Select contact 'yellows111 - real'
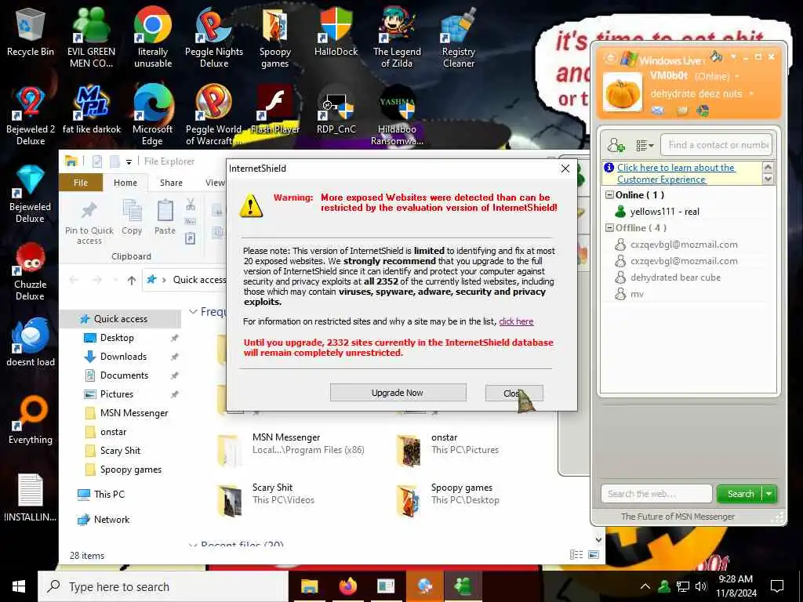The width and height of the screenshot is (803, 602). 664,212
